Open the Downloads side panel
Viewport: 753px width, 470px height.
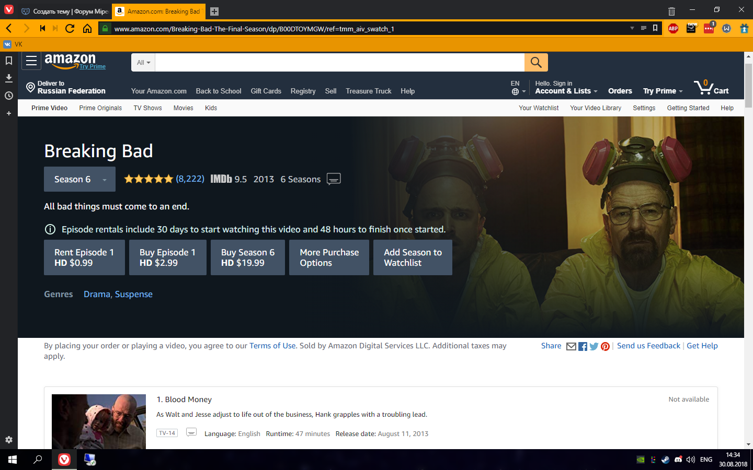point(9,78)
